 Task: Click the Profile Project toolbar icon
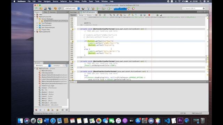(x=109, y=8)
